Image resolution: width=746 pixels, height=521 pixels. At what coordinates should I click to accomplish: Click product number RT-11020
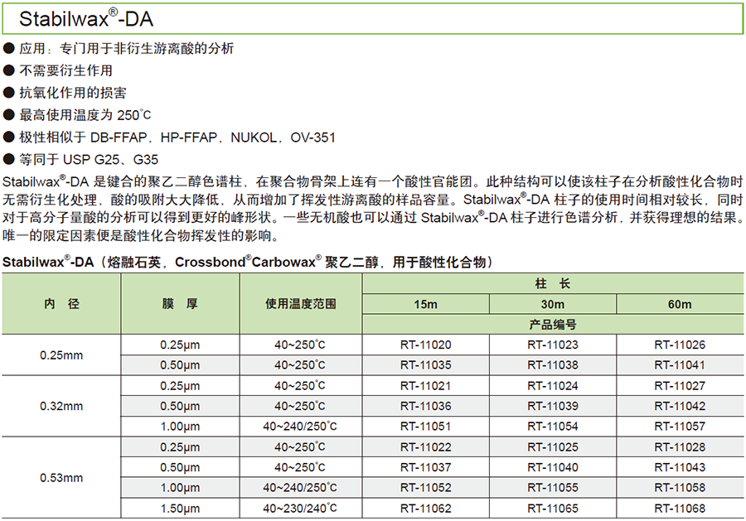click(425, 345)
